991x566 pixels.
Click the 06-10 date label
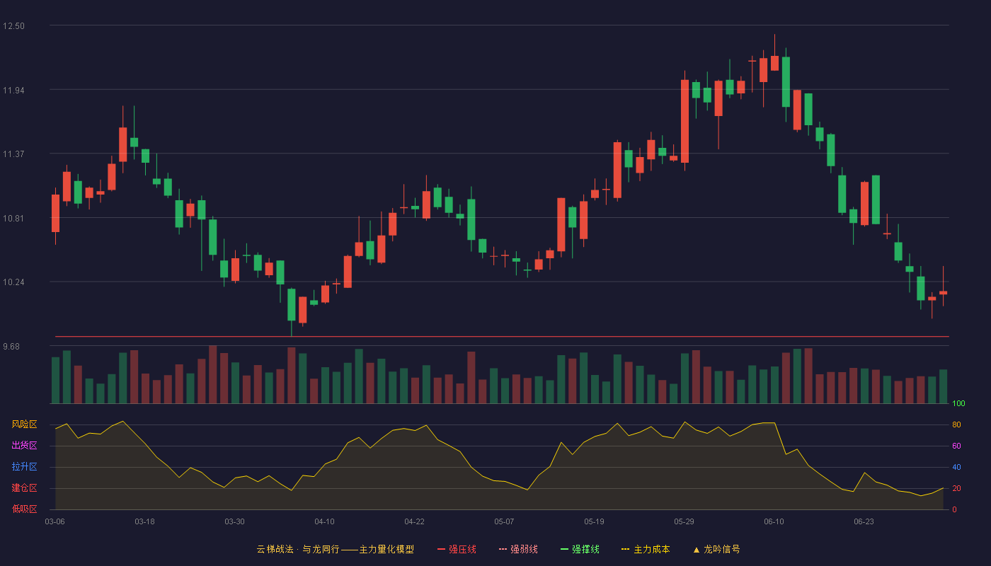point(774,521)
